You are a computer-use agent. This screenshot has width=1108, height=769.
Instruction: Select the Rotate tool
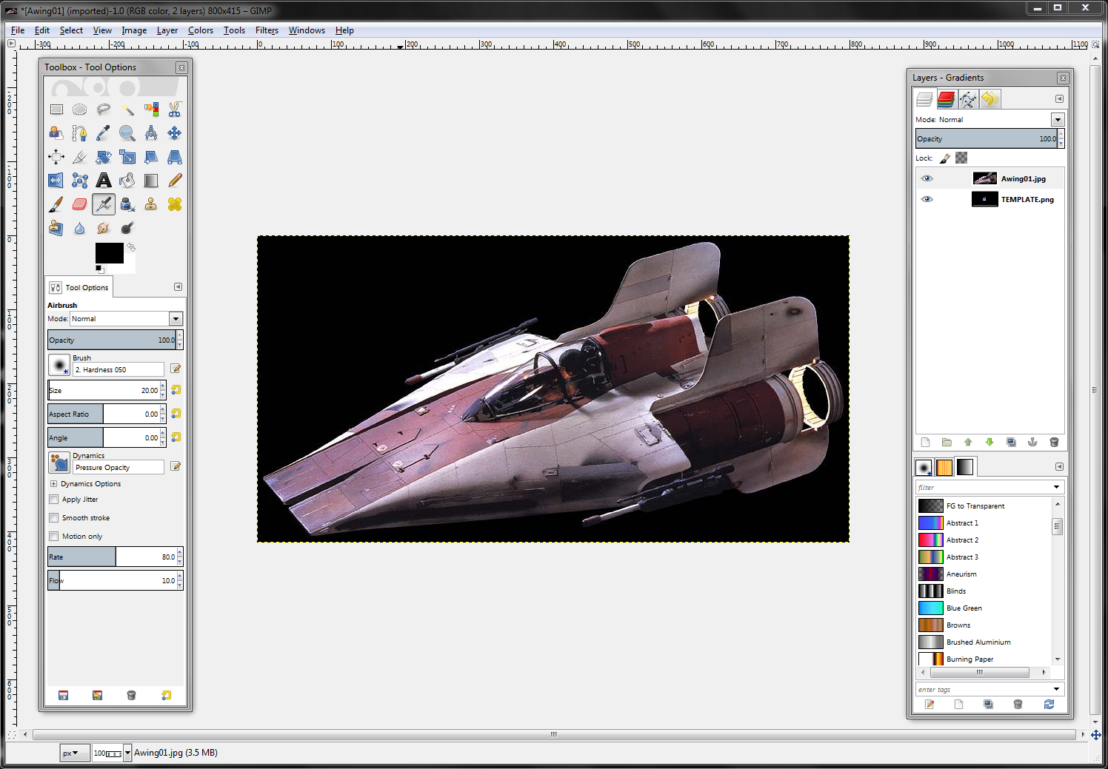pos(104,157)
